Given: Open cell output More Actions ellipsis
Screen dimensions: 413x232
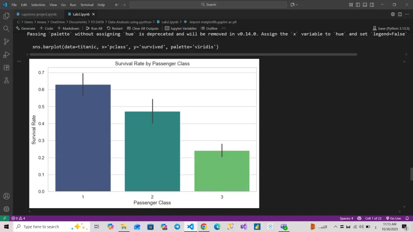Looking at the screenshot, I should pyautogui.click(x=19, y=61).
